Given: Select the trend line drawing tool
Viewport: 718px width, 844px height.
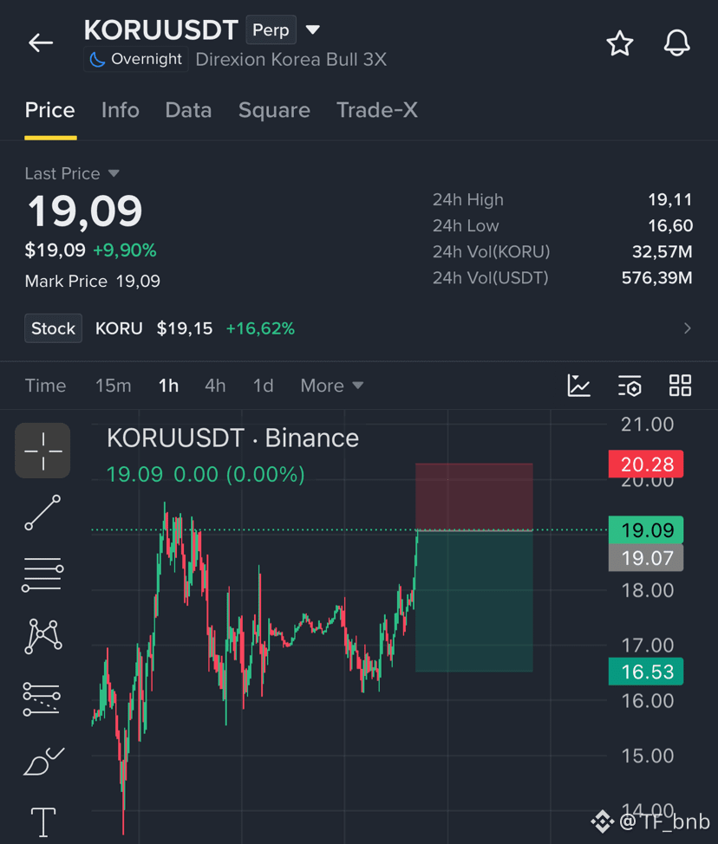Looking at the screenshot, I should coord(42,512).
